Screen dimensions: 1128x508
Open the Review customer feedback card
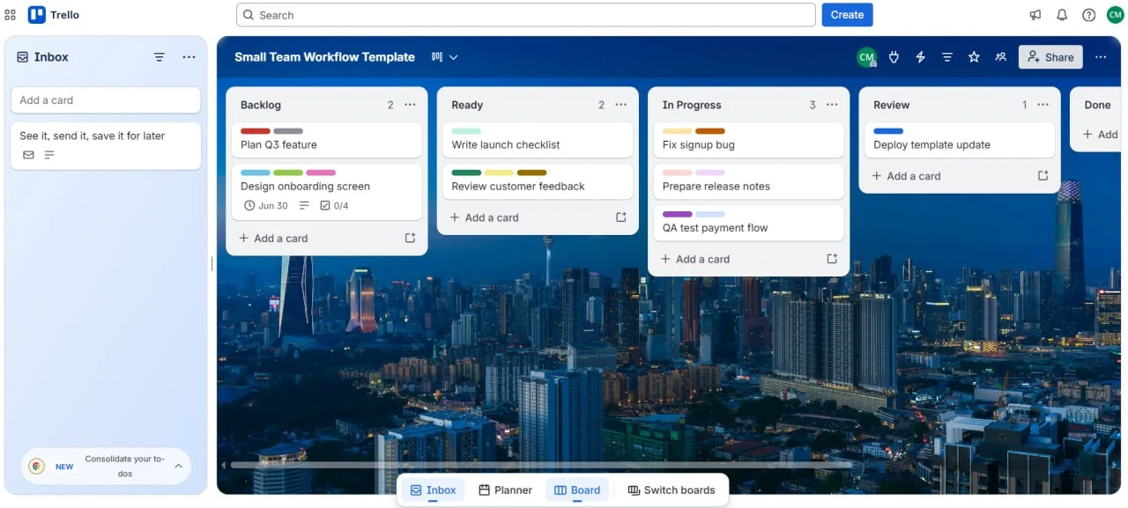click(x=538, y=181)
